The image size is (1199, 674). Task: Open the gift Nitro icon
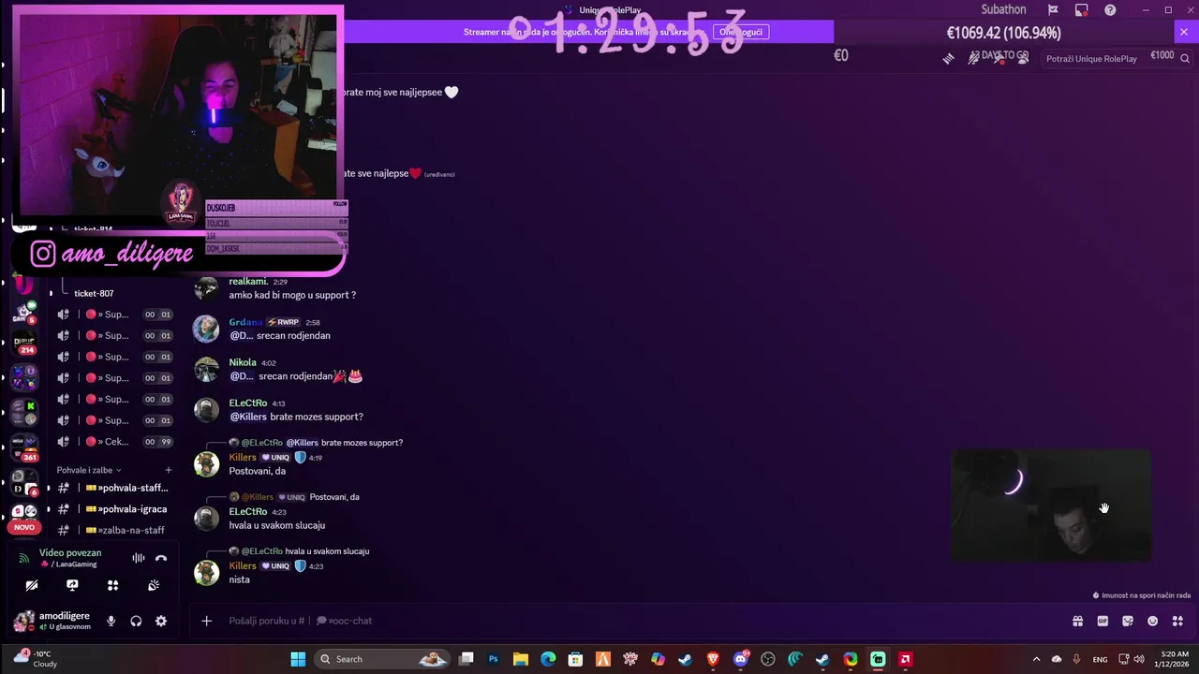(x=1078, y=621)
